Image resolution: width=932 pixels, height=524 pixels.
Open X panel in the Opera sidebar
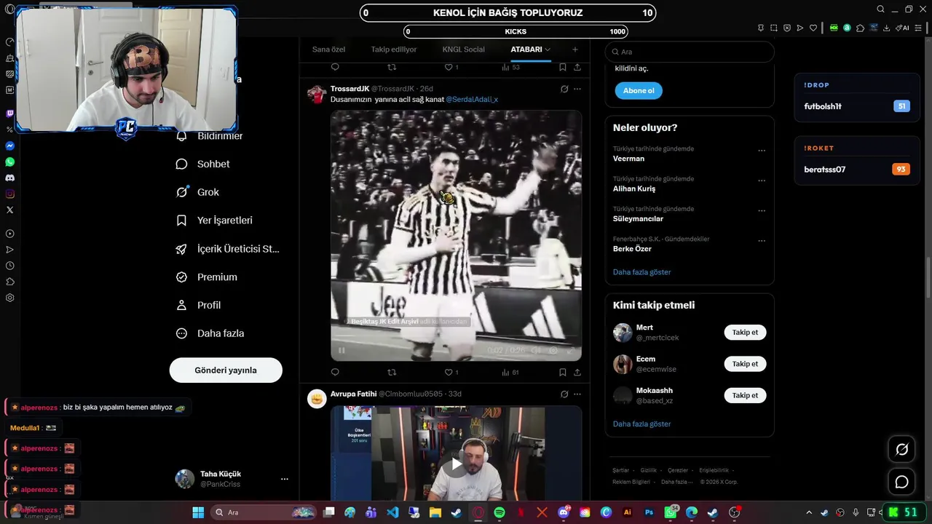pos(10,210)
